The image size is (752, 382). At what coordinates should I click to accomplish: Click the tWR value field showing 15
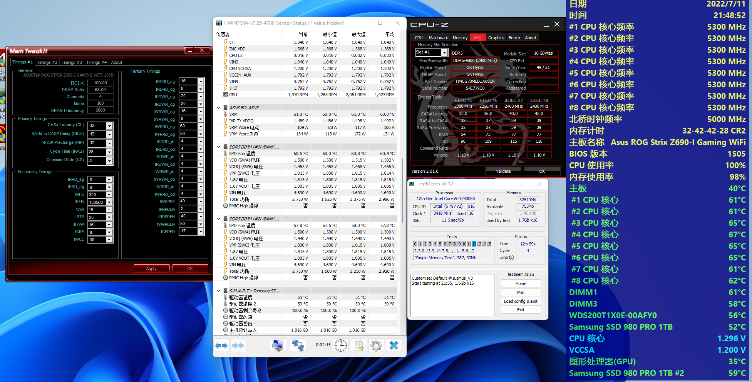tap(97, 210)
